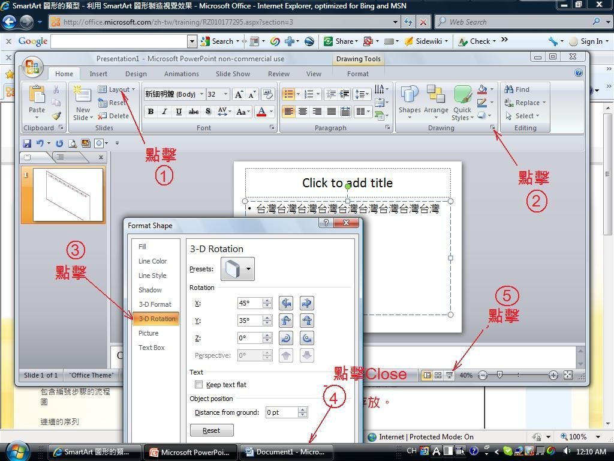Toggle Underline formatting
The height and width of the screenshot is (461, 614).
tap(179, 112)
